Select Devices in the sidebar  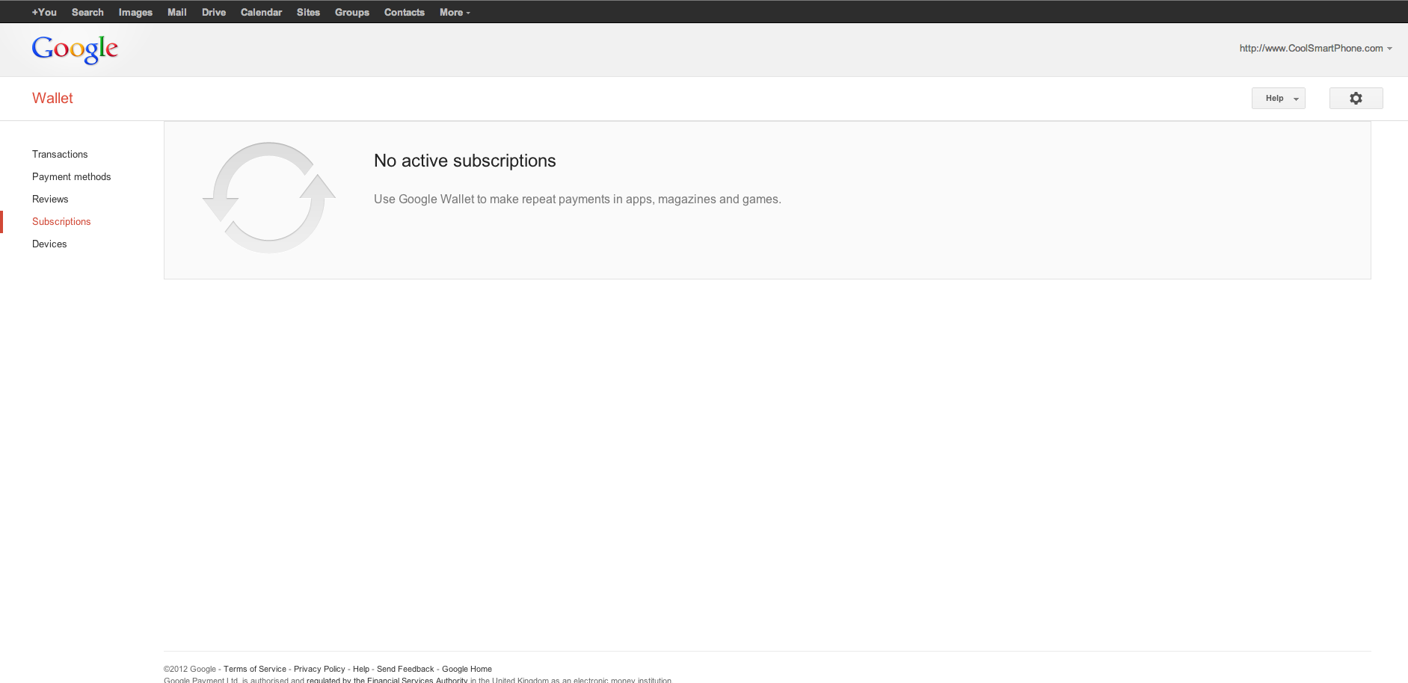pos(49,244)
